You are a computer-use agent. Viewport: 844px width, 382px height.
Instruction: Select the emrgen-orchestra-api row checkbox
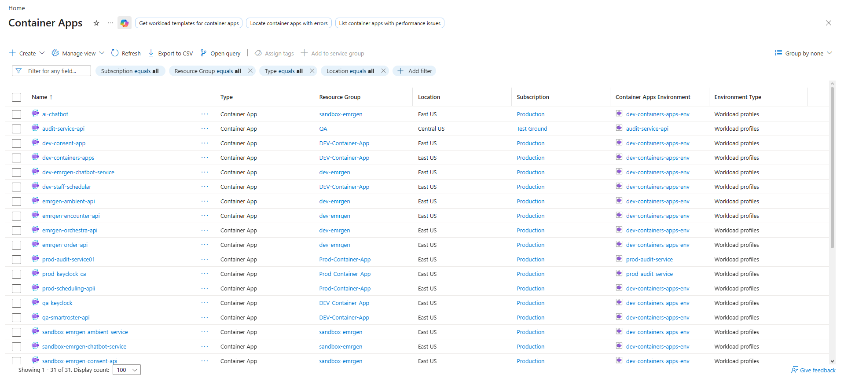[17, 231]
